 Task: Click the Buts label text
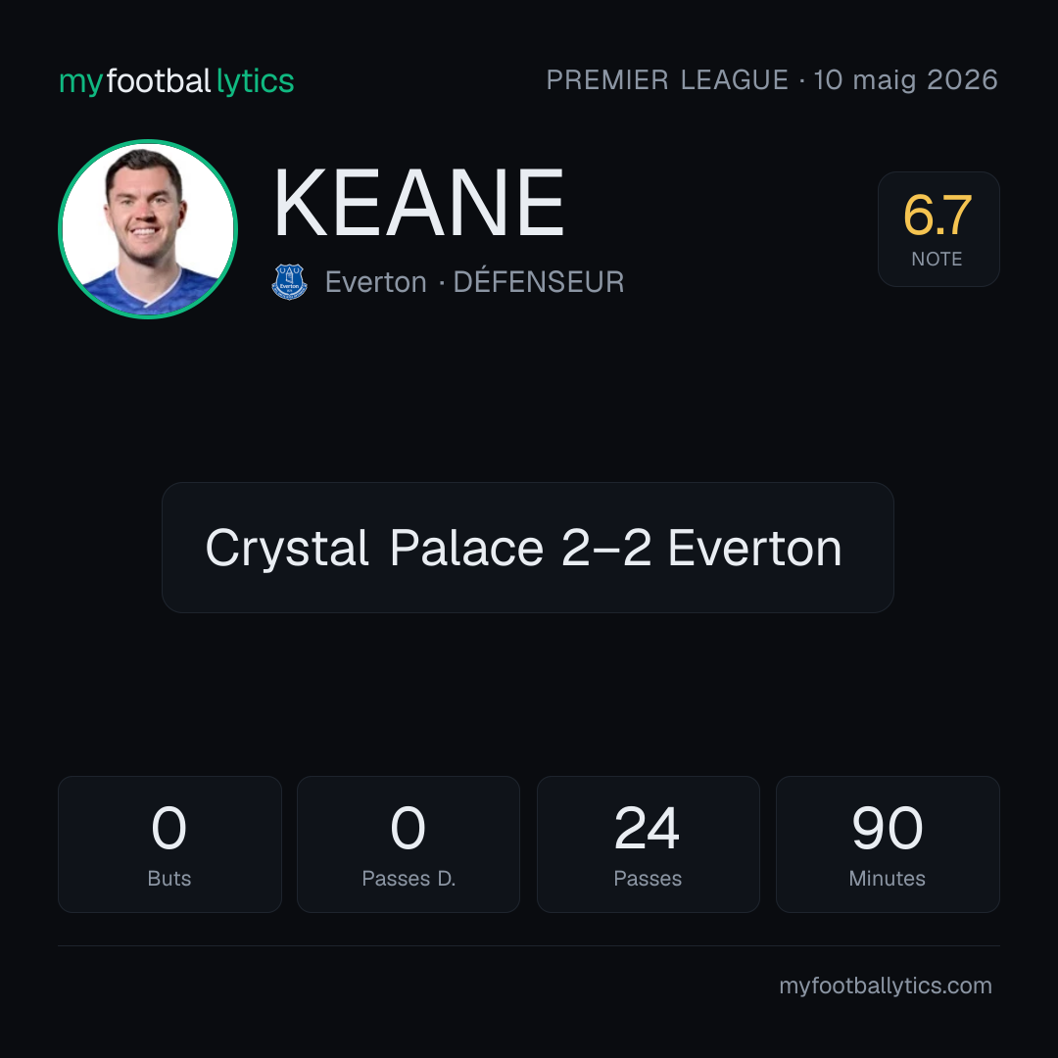click(x=169, y=879)
